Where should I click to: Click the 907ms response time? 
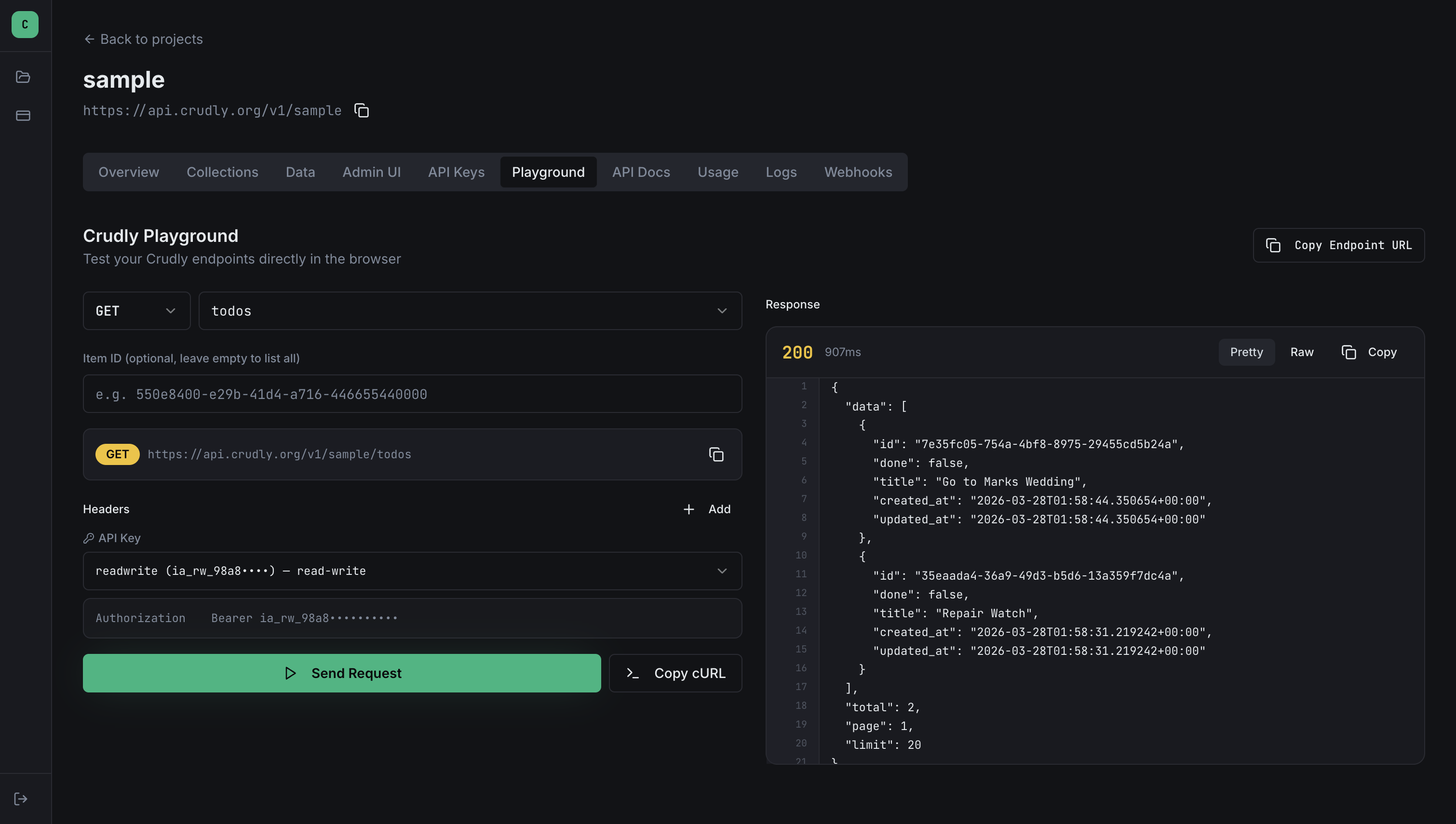[842, 352]
